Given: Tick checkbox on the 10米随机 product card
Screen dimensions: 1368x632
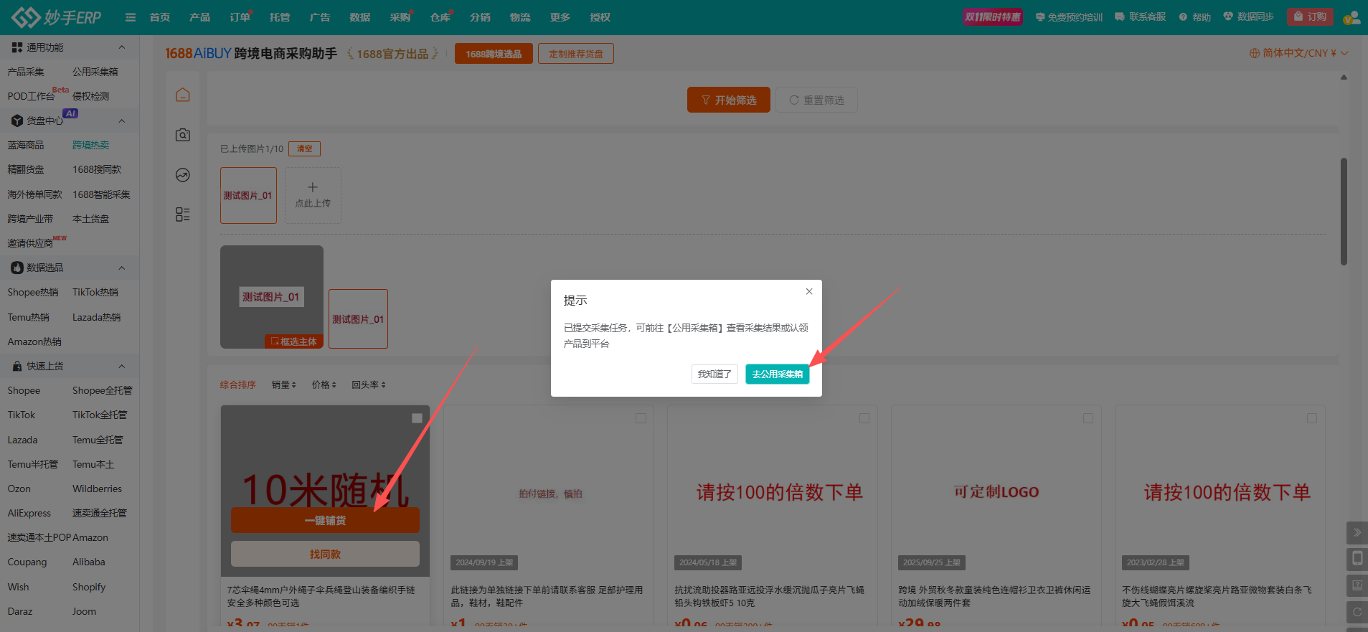Looking at the screenshot, I should click(x=417, y=418).
